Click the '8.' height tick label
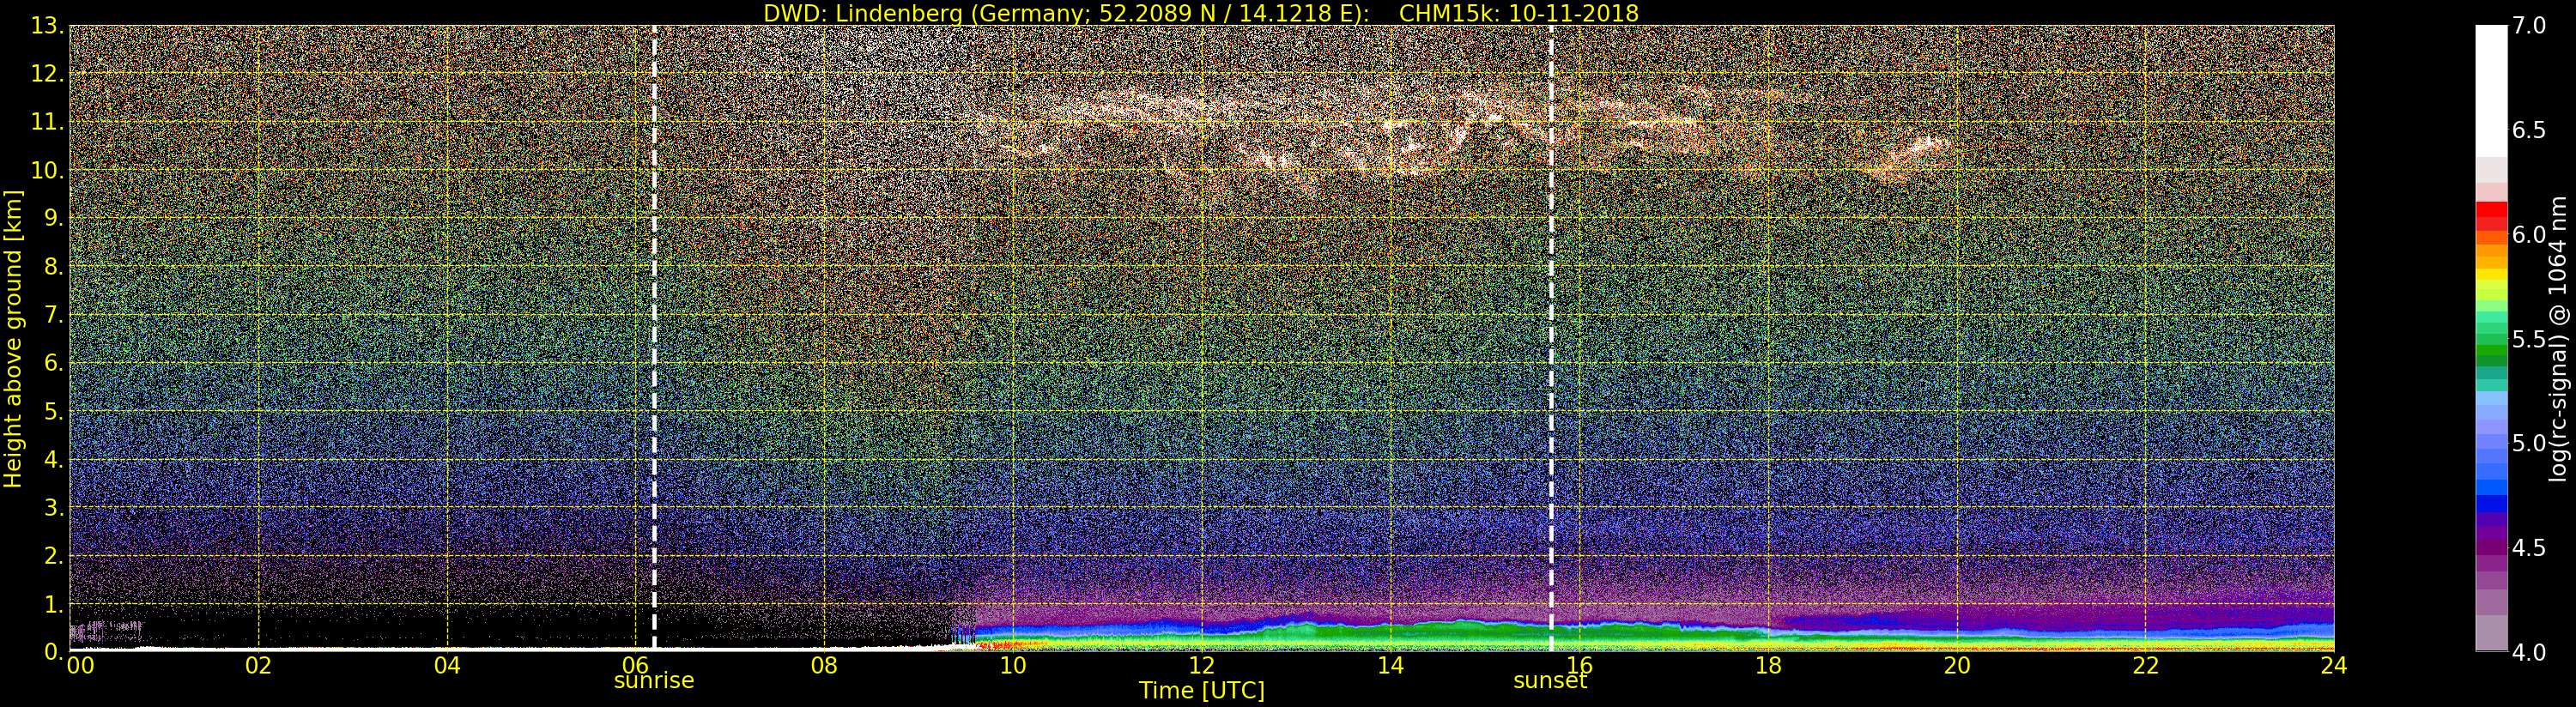The width and height of the screenshot is (2576, 707). tap(53, 267)
